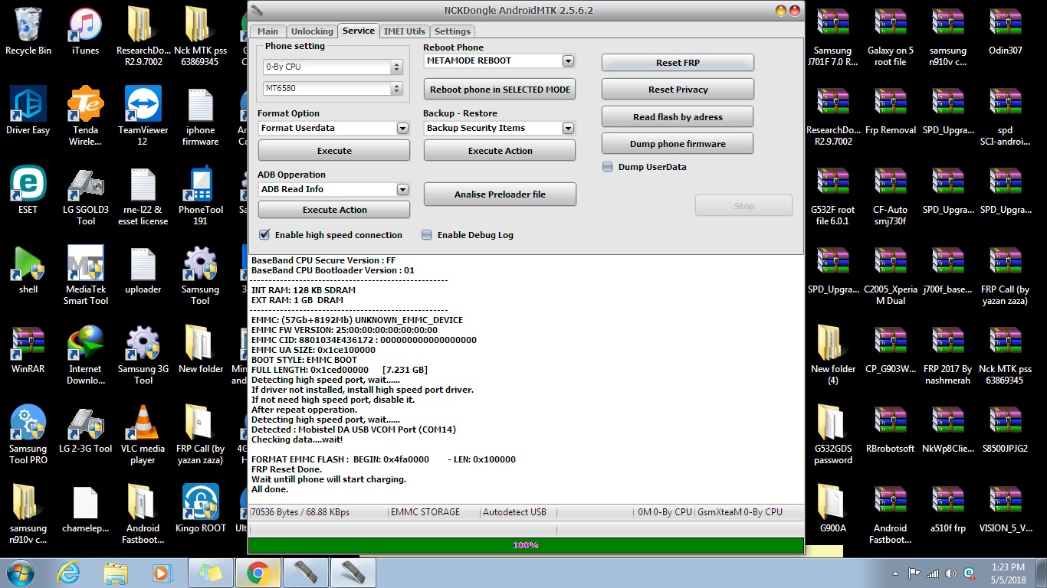
Task: Open the Odin307 archive icon
Action: click(1005, 32)
